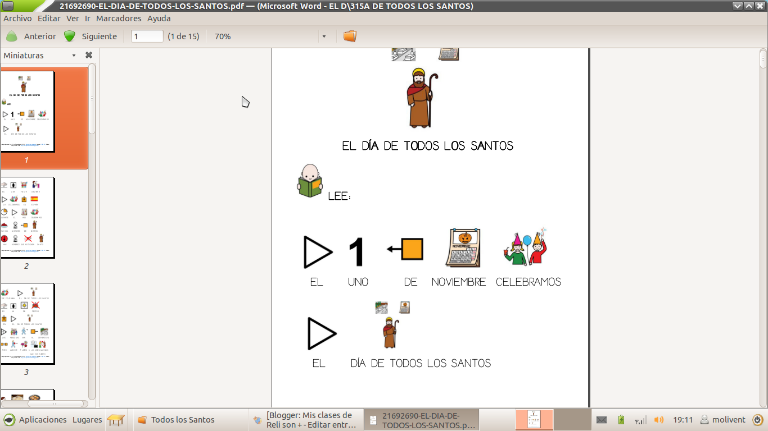Open the Archivo menu
Screen dimensions: 768x431
[17, 18]
